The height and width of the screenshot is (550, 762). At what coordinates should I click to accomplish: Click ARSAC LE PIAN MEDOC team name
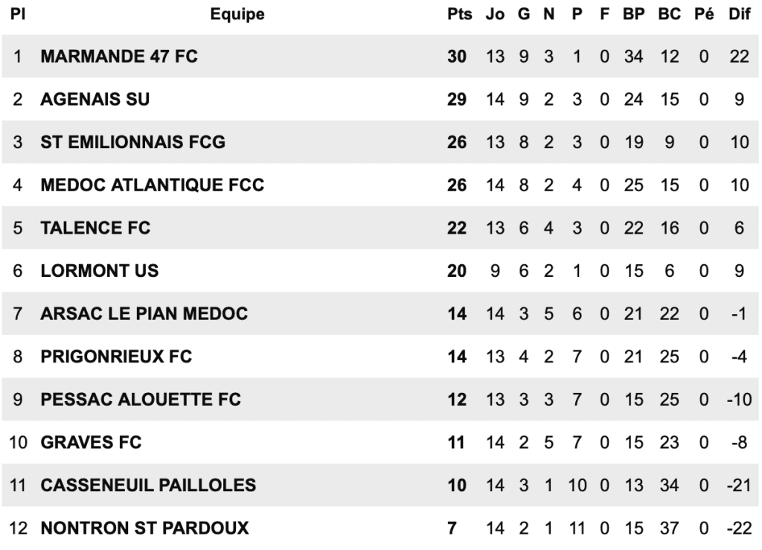click(x=144, y=314)
